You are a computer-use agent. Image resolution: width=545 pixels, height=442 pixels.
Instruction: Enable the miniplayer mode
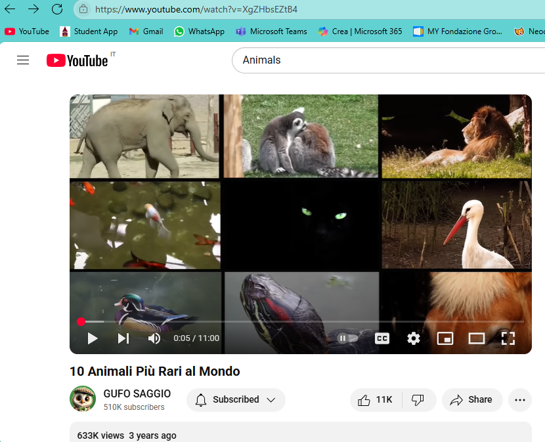[445, 338]
